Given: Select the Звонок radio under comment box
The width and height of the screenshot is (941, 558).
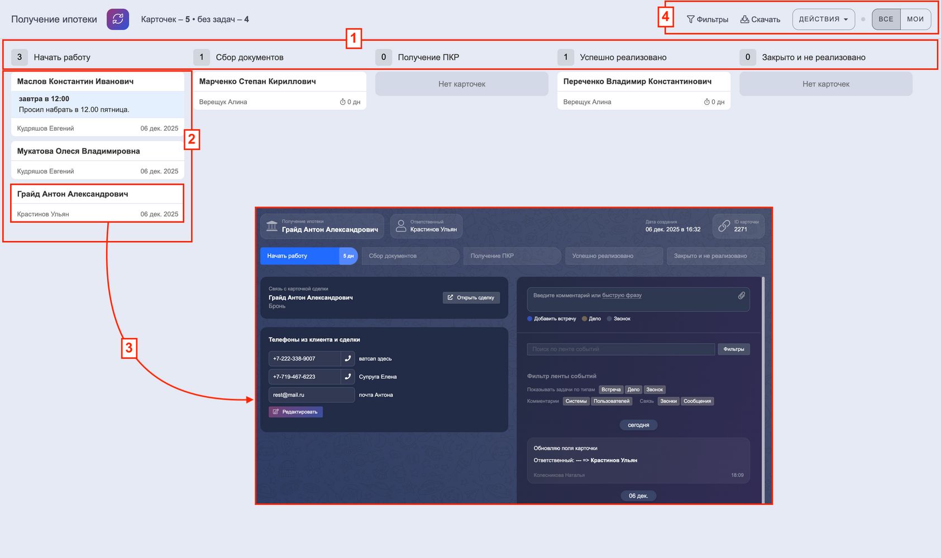Looking at the screenshot, I should click(609, 319).
